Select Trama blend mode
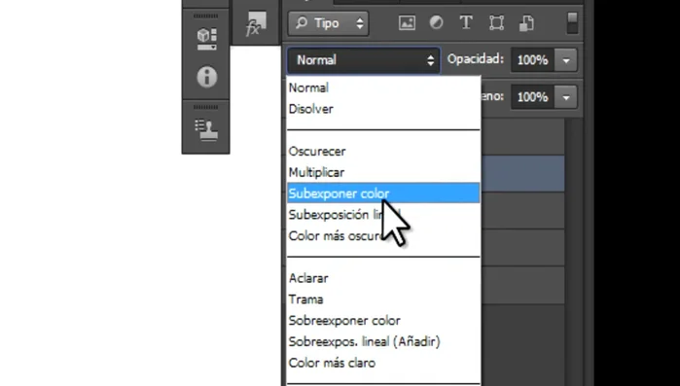 pyautogui.click(x=383, y=299)
